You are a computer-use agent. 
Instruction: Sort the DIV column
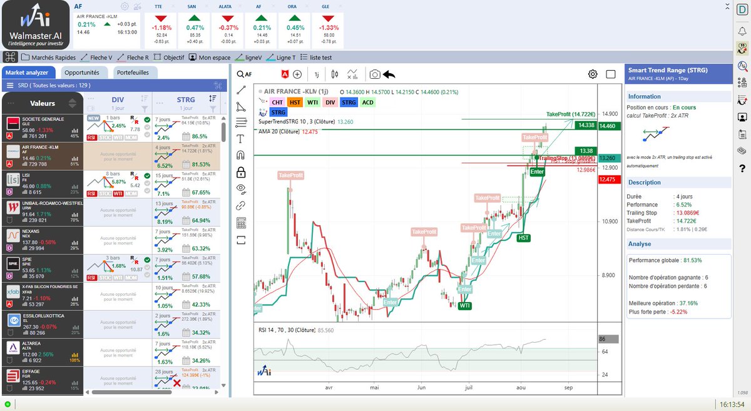pyautogui.click(x=145, y=98)
